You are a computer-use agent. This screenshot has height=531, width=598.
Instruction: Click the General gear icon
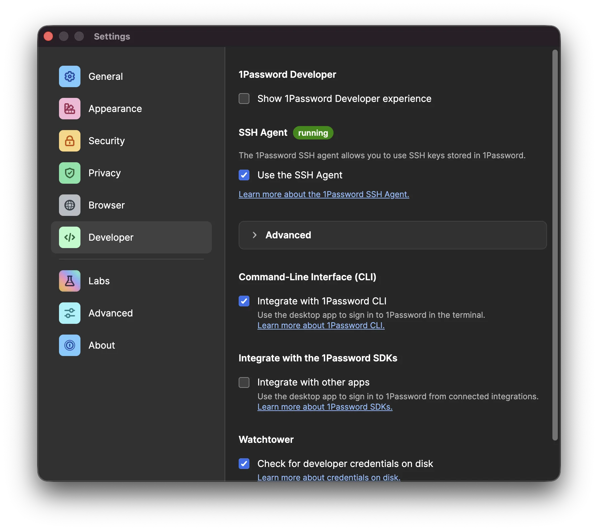(70, 76)
